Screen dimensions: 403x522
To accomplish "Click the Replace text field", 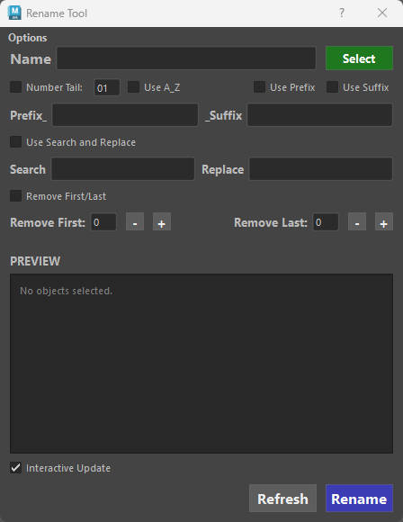I will 321,169.
